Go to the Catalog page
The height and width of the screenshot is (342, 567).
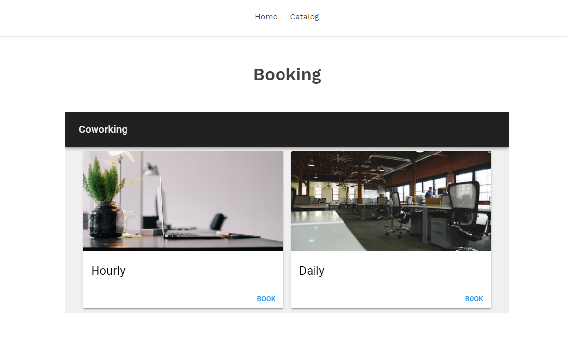pos(305,17)
